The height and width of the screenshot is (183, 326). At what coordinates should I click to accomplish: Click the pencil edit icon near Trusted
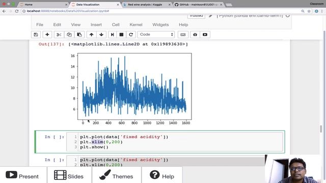coord(210,16)
